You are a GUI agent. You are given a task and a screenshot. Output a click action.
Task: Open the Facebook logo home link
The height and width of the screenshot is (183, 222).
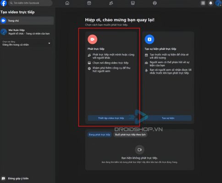(3, 3)
